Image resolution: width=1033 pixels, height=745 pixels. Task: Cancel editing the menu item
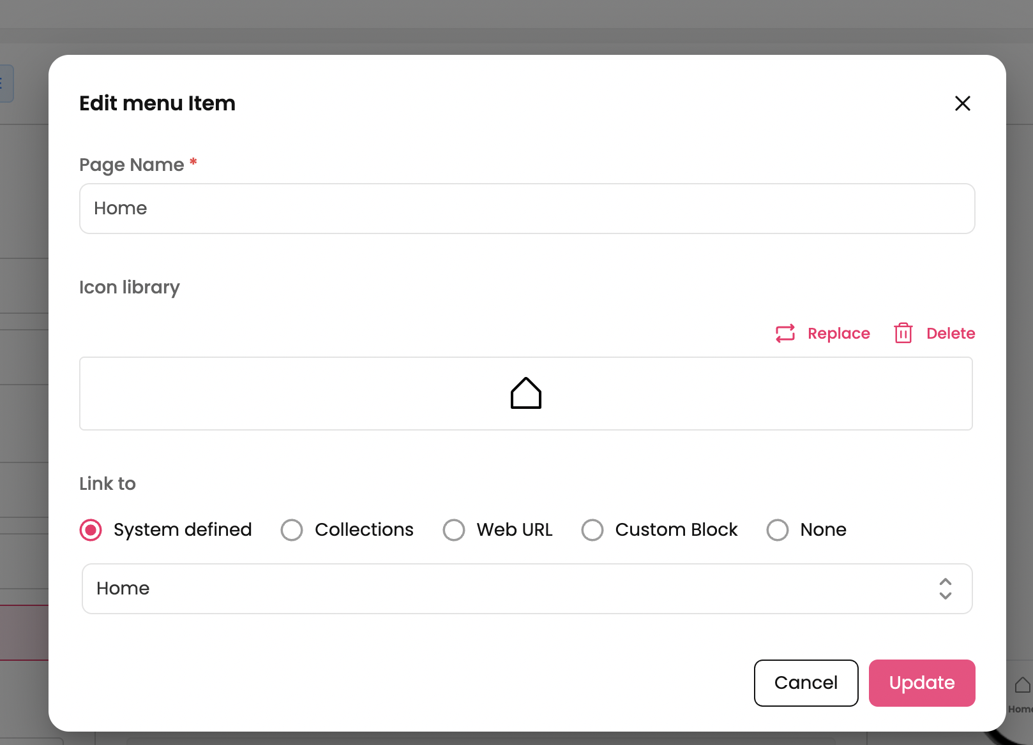[x=806, y=682]
